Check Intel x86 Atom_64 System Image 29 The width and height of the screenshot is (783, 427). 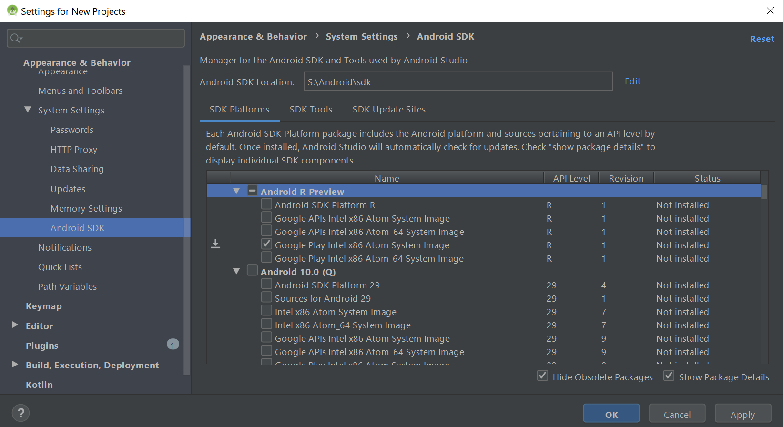tap(266, 324)
